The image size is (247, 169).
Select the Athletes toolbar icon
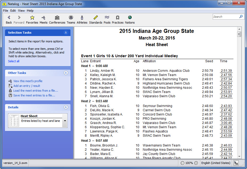(82, 18)
